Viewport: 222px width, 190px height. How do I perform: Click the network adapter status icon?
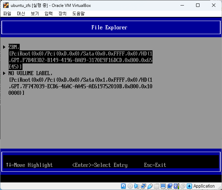[x=143, y=186]
